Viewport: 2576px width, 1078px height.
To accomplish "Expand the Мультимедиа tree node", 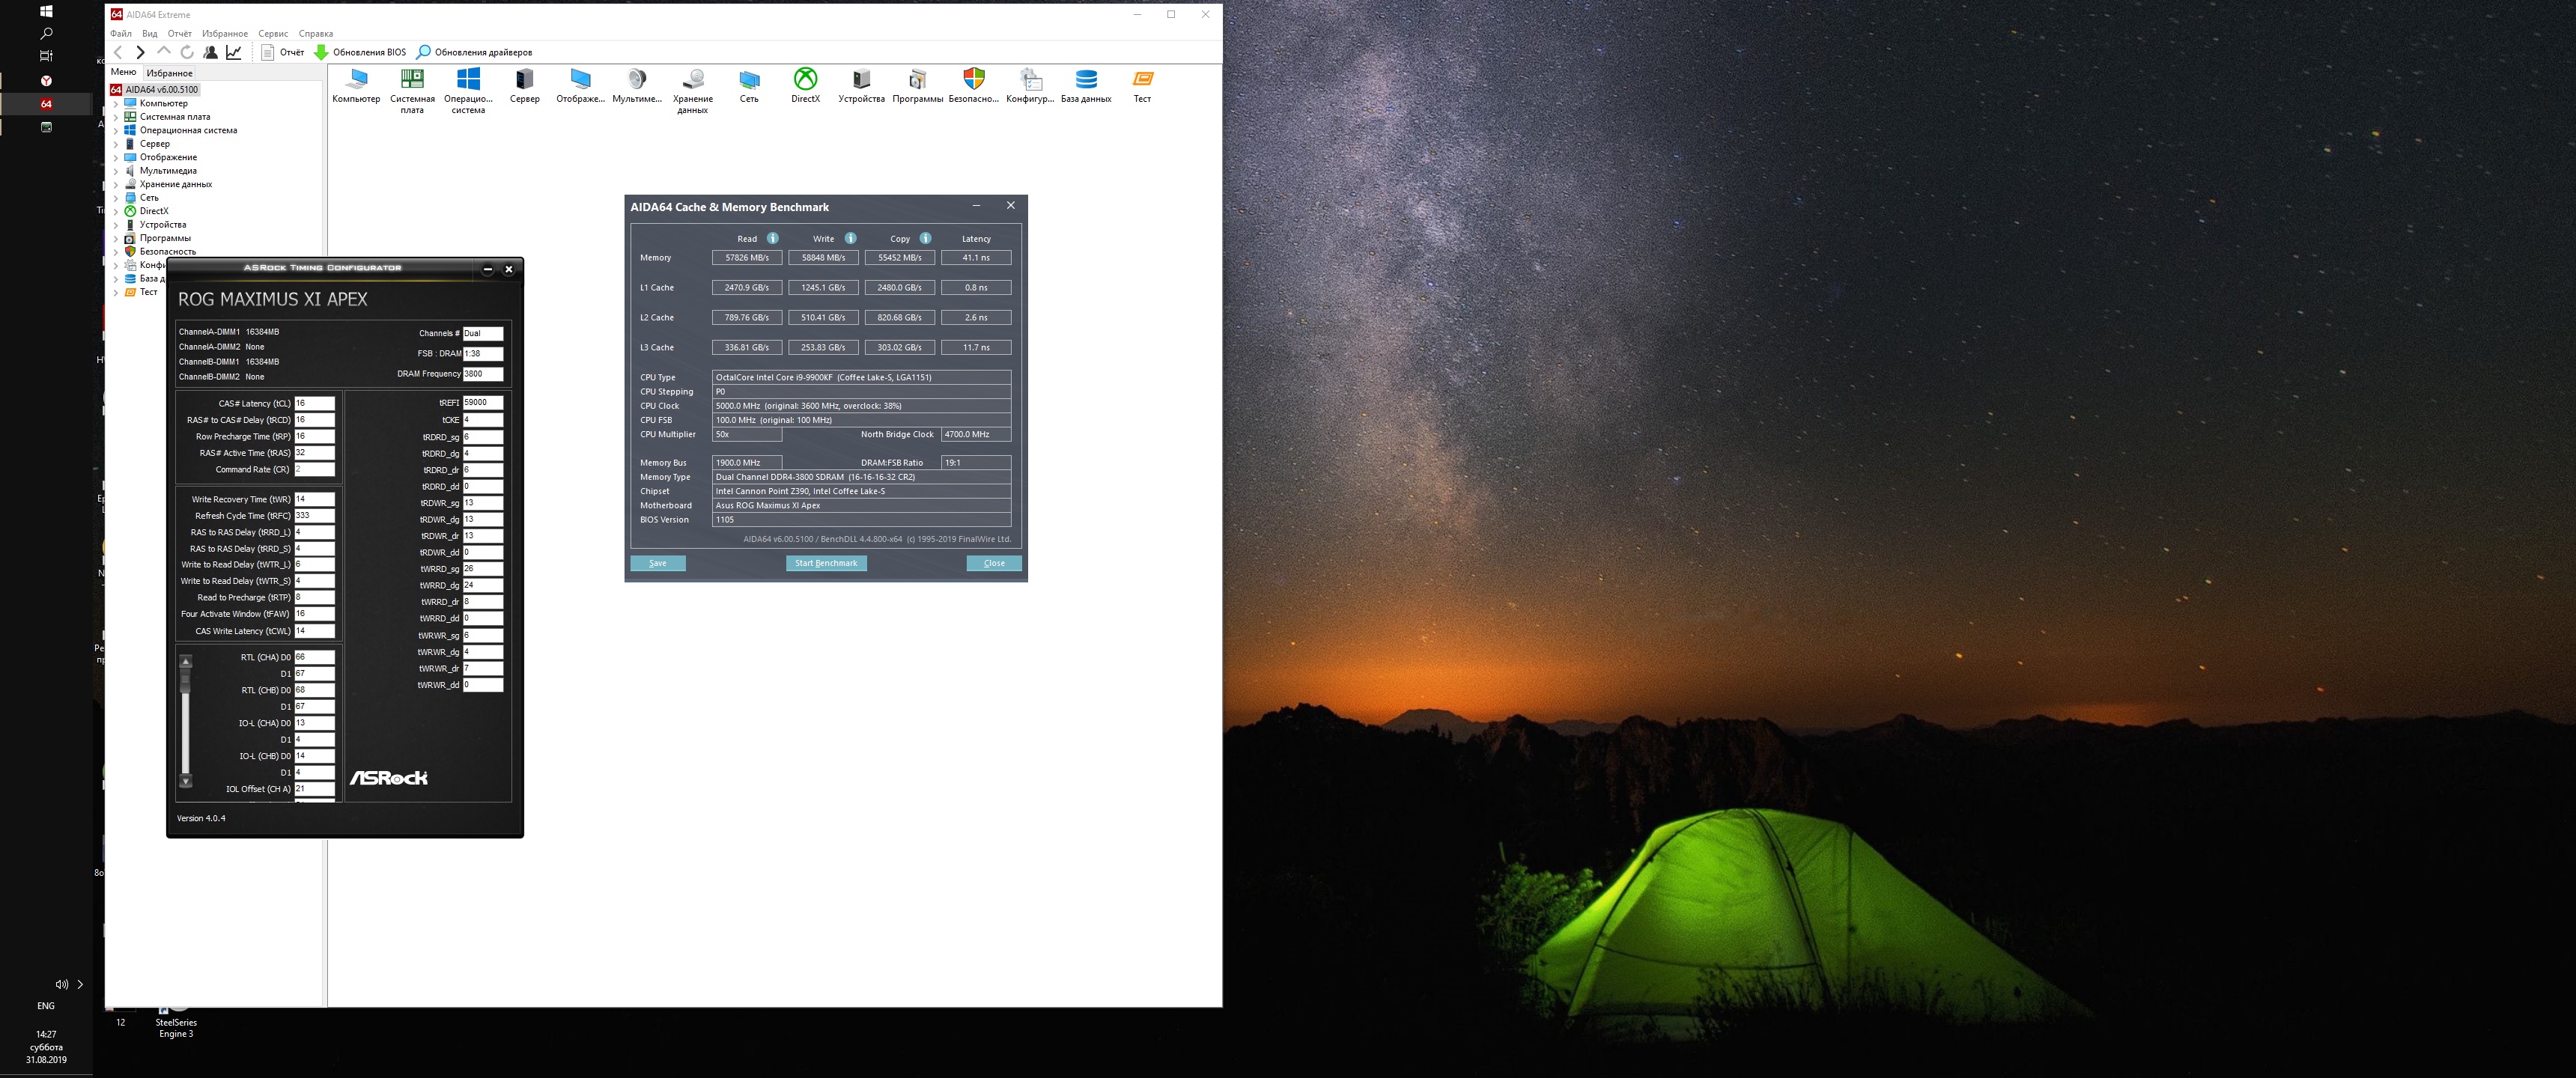I will pyautogui.click(x=116, y=171).
